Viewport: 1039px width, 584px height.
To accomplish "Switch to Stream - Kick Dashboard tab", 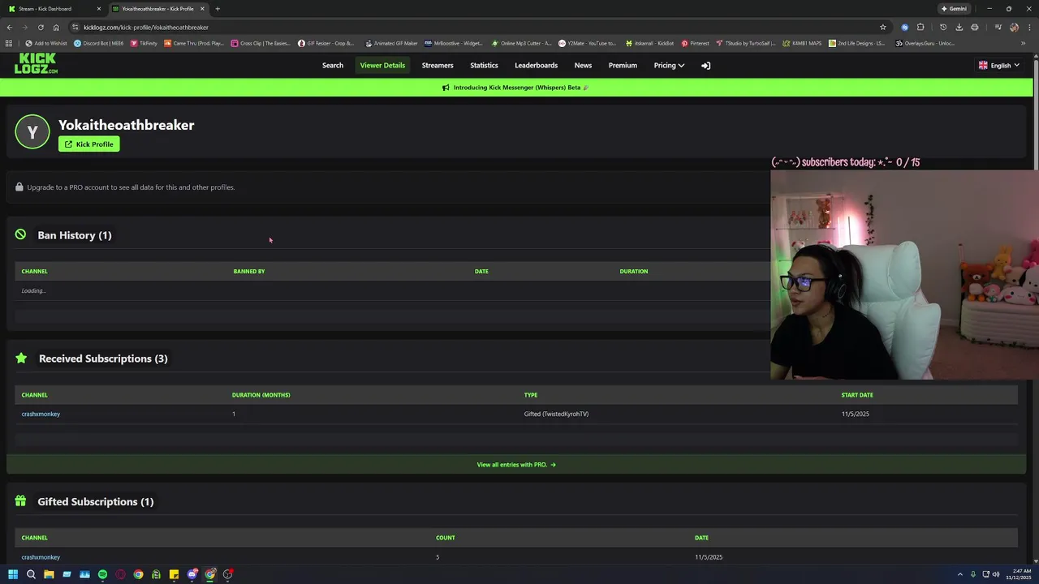I will pyautogui.click(x=54, y=9).
